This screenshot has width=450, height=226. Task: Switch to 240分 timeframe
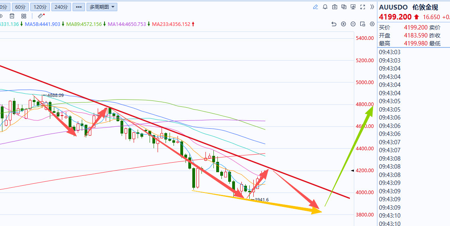[x=61, y=7]
